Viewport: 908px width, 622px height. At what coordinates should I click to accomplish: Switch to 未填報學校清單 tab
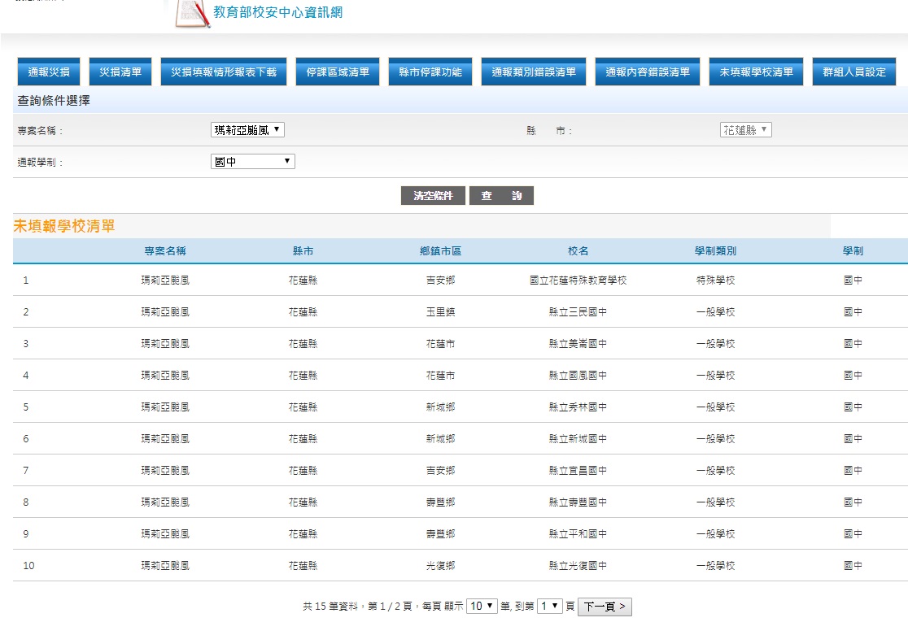(756, 72)
